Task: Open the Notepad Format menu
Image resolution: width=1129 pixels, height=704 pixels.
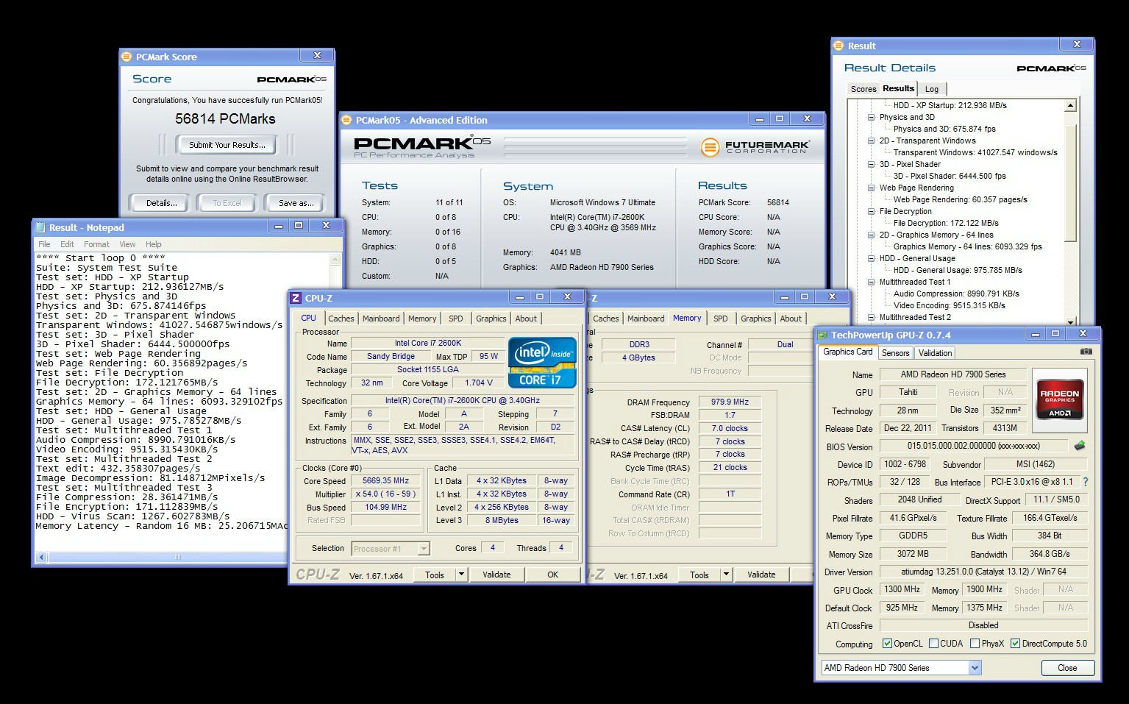Action: tap(96, 244)
